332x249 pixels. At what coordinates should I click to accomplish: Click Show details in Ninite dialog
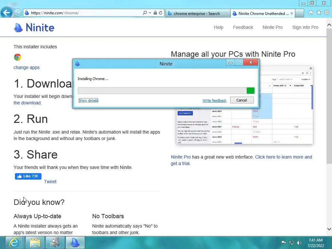click(88, 101)
